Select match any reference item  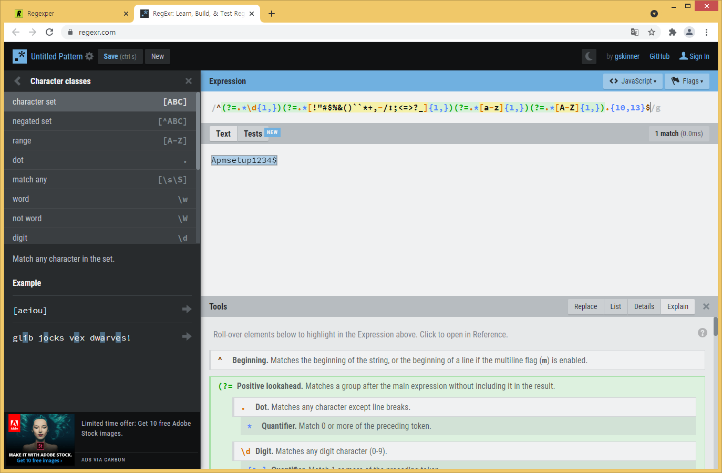(100, 179)
